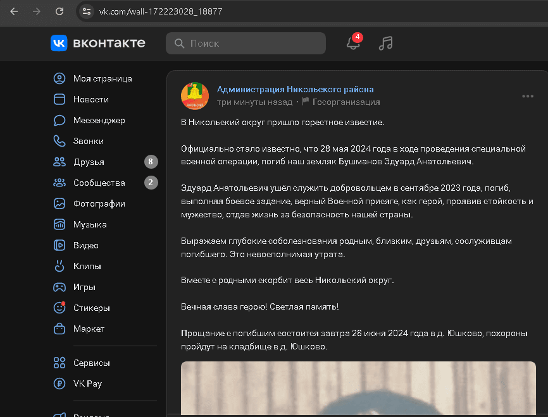Open Сообщества in the sidebar

[x=99, y=183]
